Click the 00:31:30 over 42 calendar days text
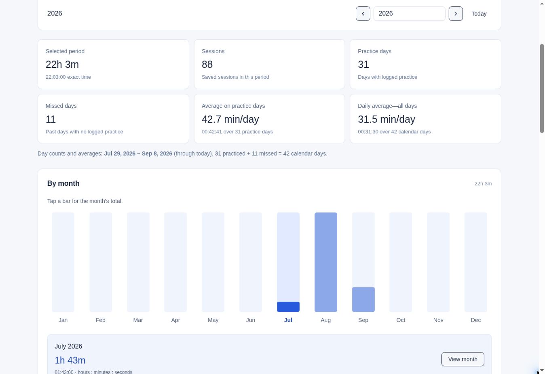This screenshot has height=374, width=545. (x=394, y=132)
